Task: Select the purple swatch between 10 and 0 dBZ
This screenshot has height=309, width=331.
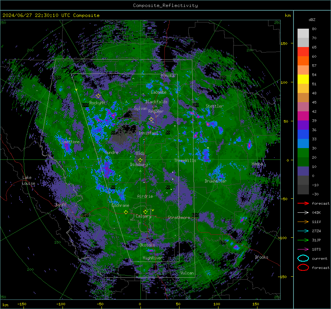Action: pyautogui.click(x=303, y=171)
